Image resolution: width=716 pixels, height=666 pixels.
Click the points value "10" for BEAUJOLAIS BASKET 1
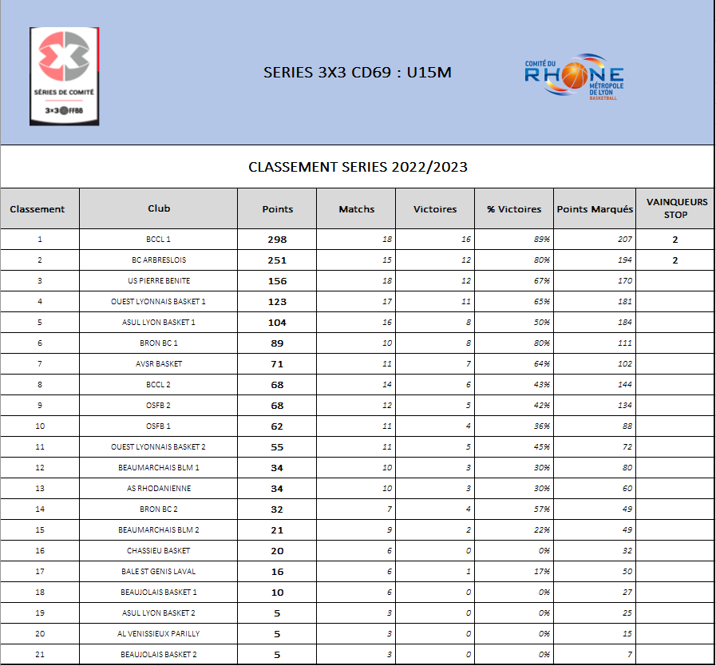(x=277, y=593)
